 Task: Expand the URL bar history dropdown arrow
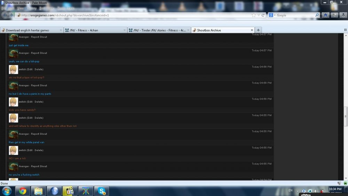point(258,15)
